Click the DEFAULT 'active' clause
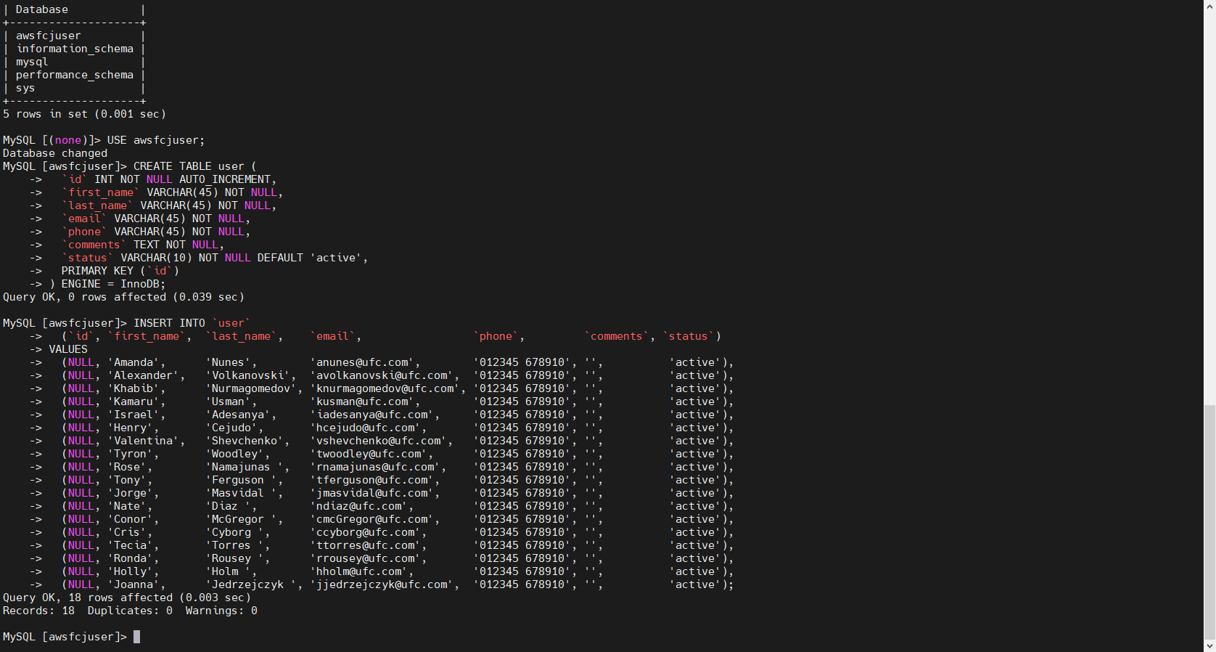1216x652 pixels. (311, 258)
